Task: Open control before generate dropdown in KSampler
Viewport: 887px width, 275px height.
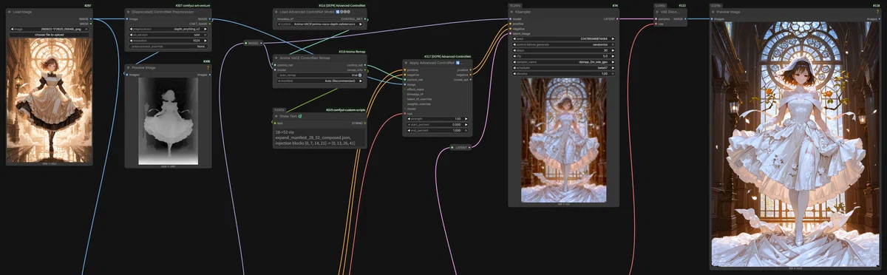Action: (x=564, y=44)
